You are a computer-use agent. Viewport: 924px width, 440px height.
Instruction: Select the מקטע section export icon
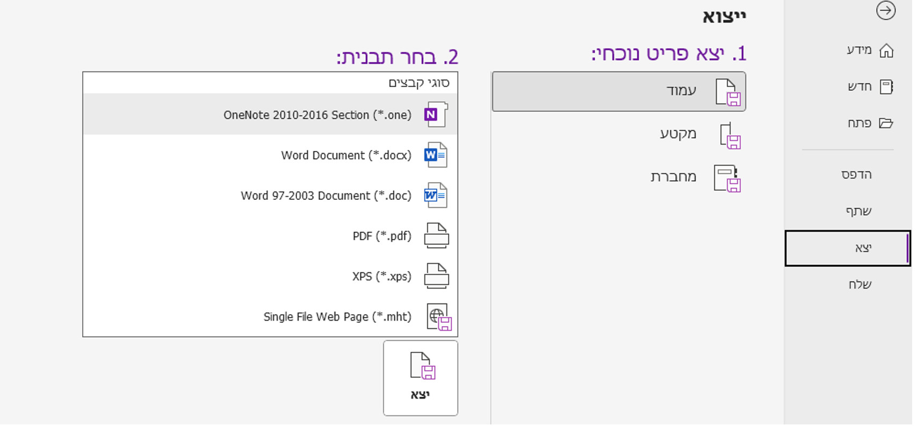730,135
